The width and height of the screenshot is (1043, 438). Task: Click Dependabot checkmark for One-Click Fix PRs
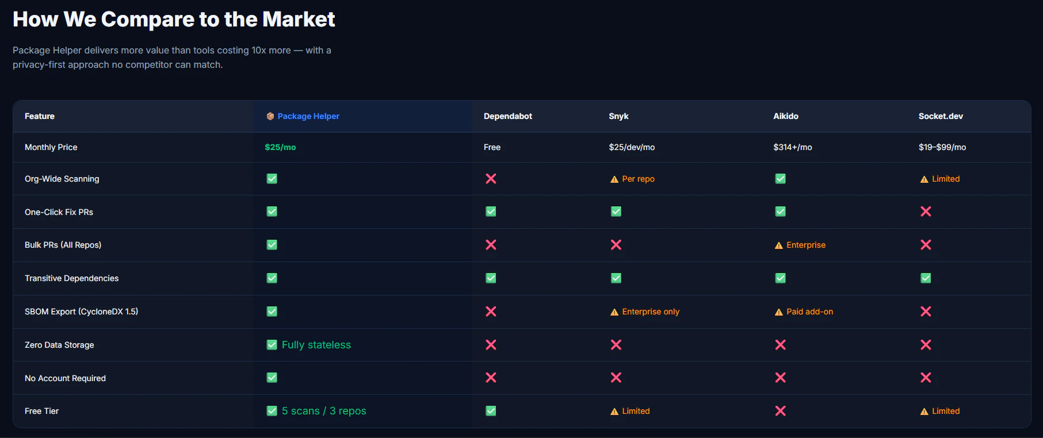point(491,212)
